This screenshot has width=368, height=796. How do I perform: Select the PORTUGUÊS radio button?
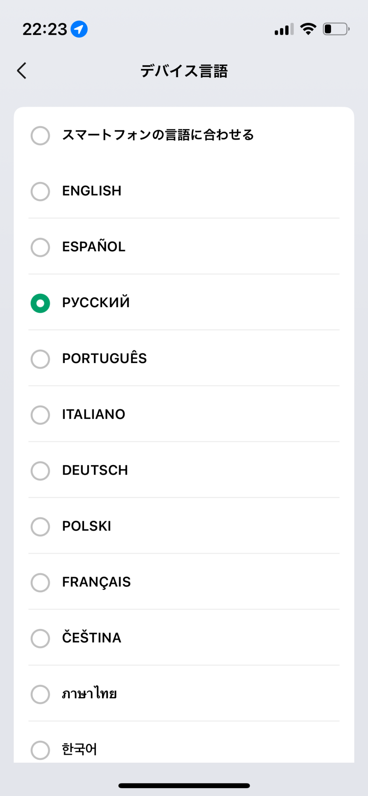[x=40, y=359]
